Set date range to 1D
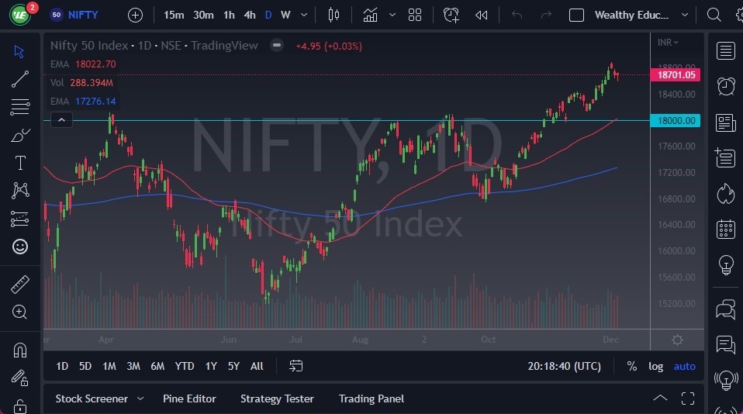 click(x=62, y=366)
